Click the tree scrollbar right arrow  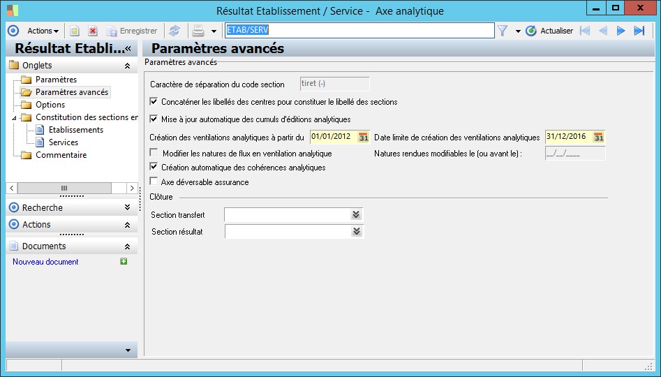(132, 188)
